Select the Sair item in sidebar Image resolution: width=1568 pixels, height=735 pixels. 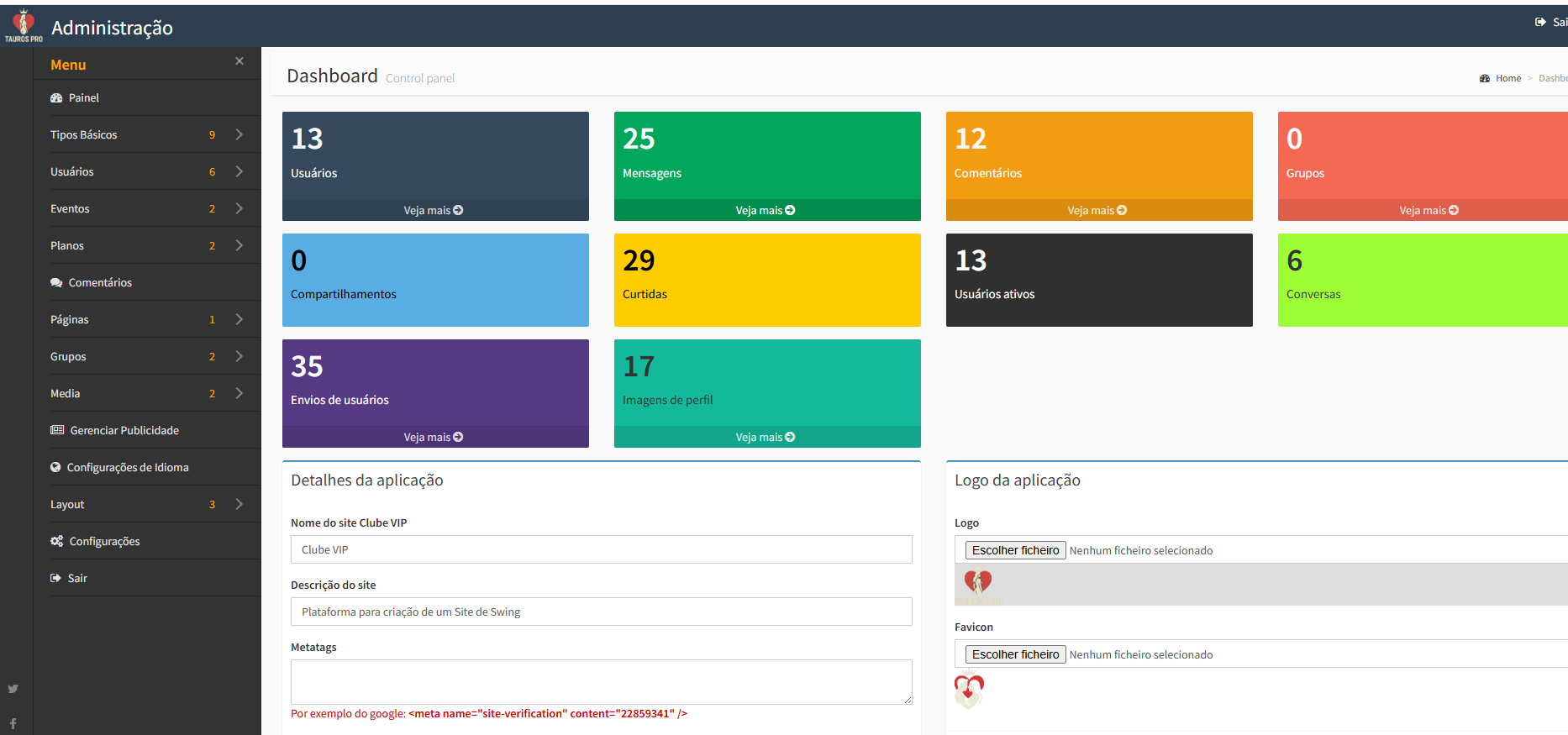click(76, 579)
